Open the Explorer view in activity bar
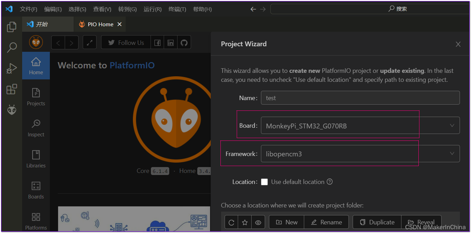The image size is (471, 233). pyautogui.click(x=12, y=27)
